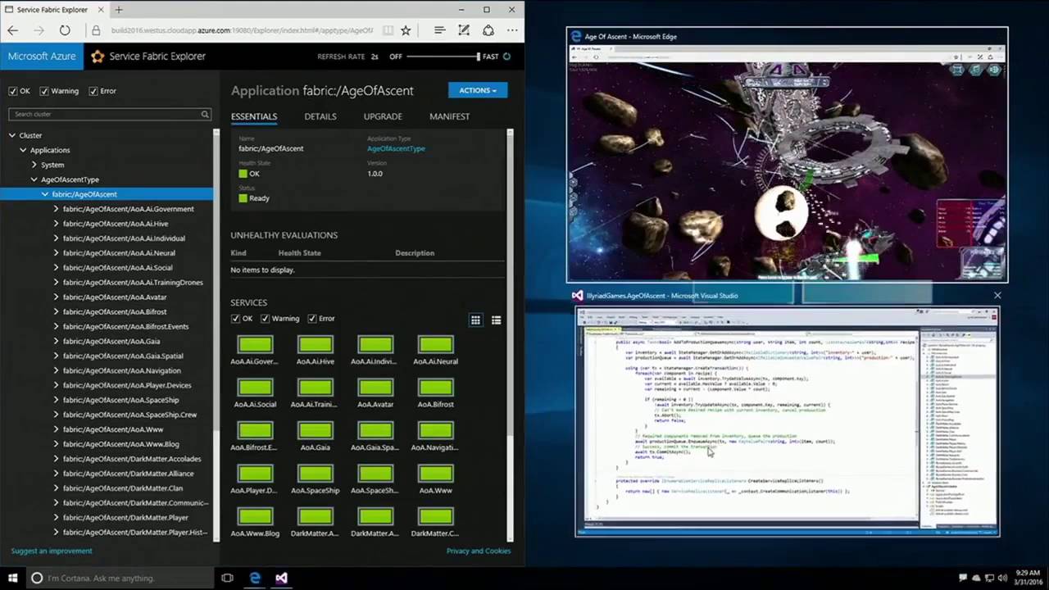Switch Services to list view
The image size is (1049, 590).
[x=496, y=320]
